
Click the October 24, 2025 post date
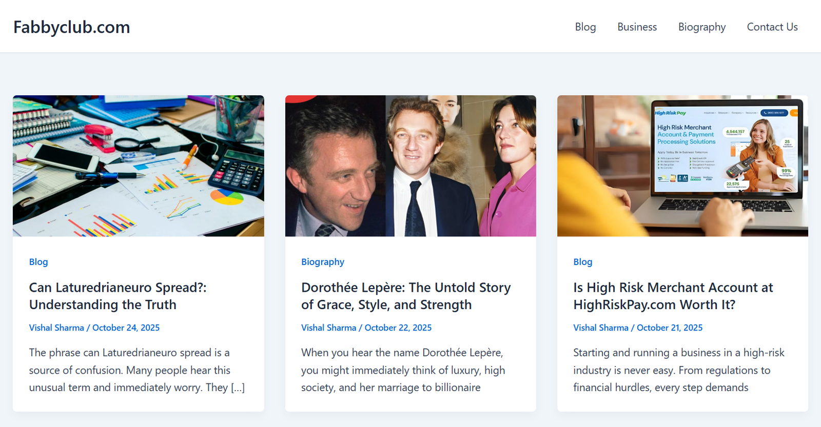click(x=126, y=328)
